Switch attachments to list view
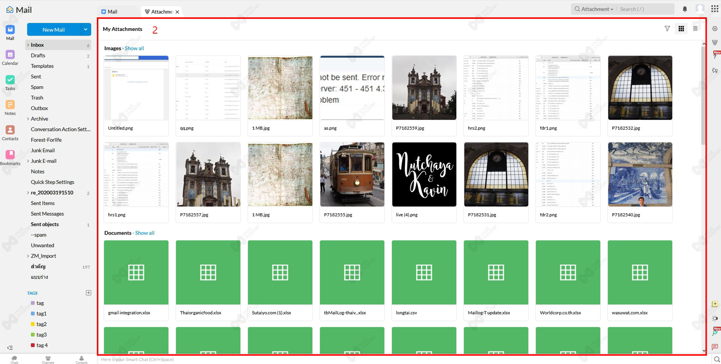This screenshot has height=364, width=721. tap(695, 29)
